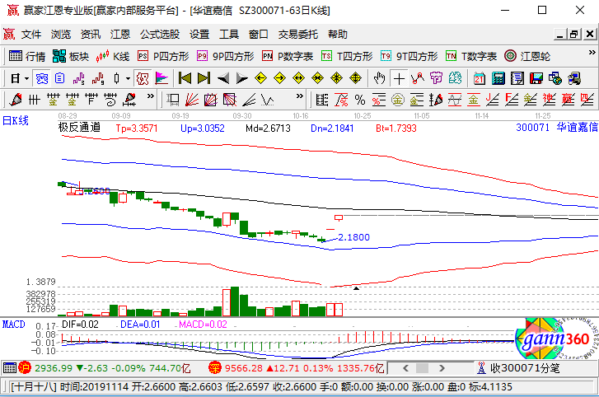
Task: Launch the 江恩轮 Gann wheel
Action: (527, 56)
